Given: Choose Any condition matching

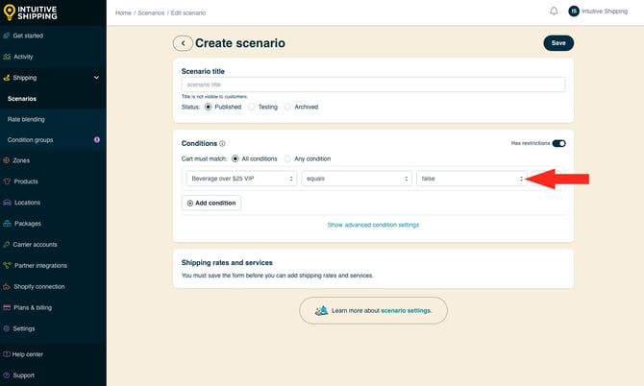Looking at the screenshot, I should coord(287,158).
